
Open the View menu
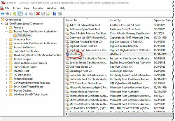click(27, 8)
